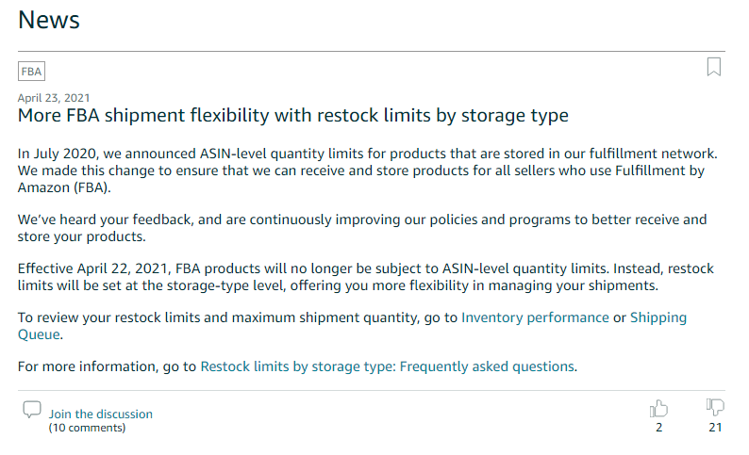Image resolution: width=749 pixels, height=455 pixels.
Task: Click the paragraph starting Effective April 22
Action: click(366, 277)
